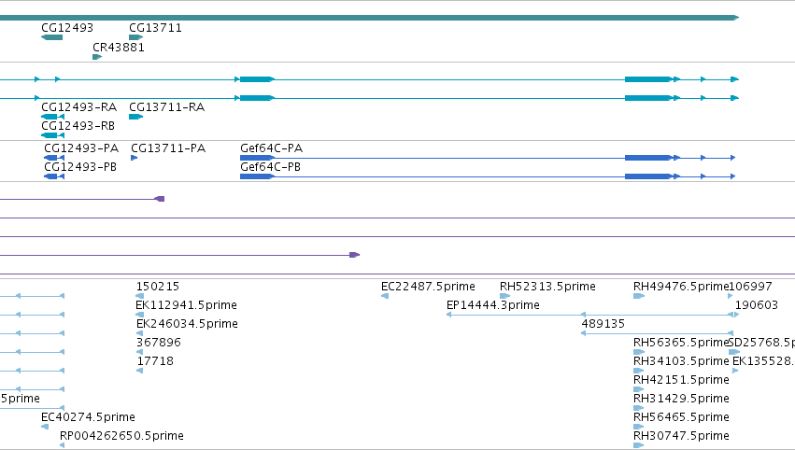The height and width of the screenshot is (450, 795).
Task: Click EST label 150215
Action: click(x=158, y=287)
